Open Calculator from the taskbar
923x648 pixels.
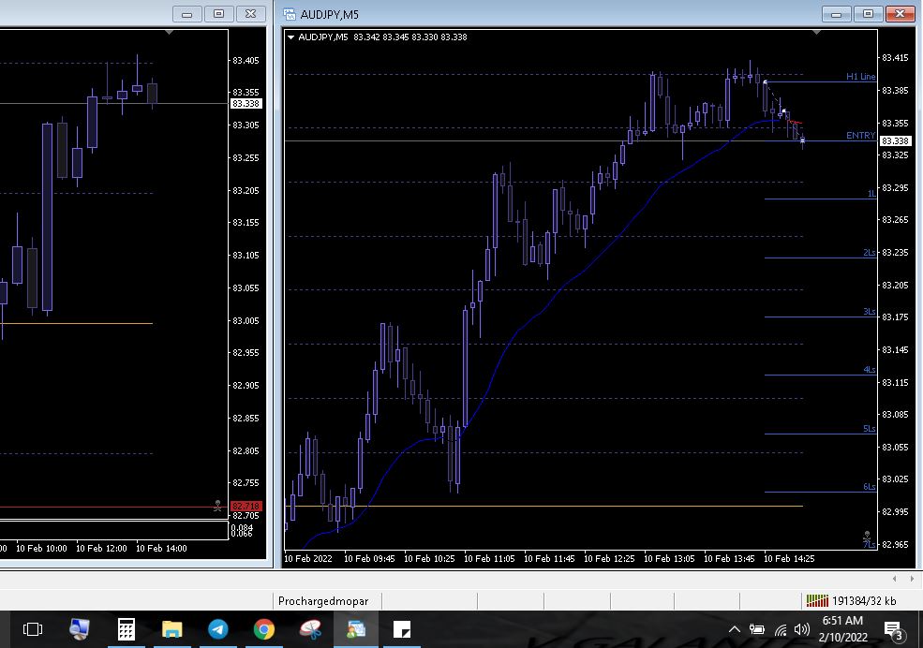click(x=126, y=630)
